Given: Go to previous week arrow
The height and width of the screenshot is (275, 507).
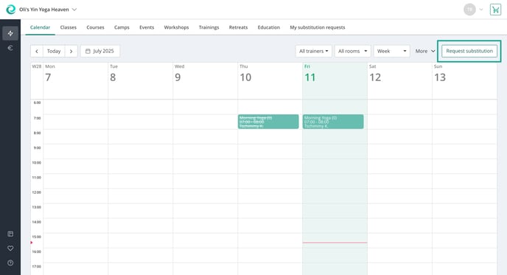Looking at the screenshot, I should [x=37, y=51].
